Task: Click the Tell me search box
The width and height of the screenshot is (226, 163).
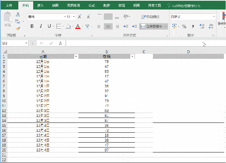Action: pyautogui.click(x=184, y=6)
